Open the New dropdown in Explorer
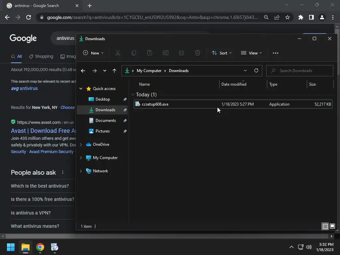The width and height of the screenshot is (340, 255). 93,53
